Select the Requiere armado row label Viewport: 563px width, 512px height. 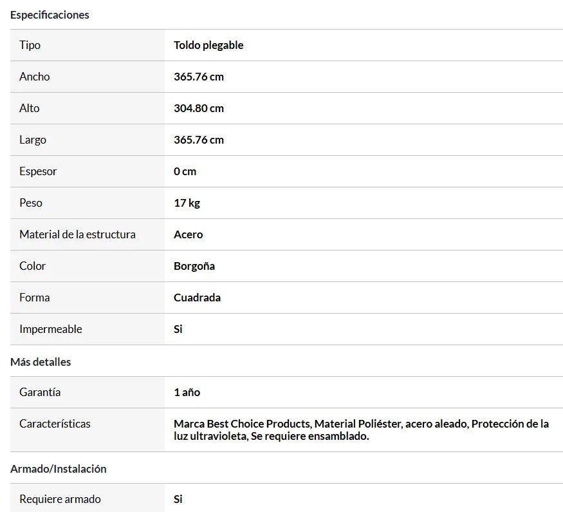coord(60,499)
